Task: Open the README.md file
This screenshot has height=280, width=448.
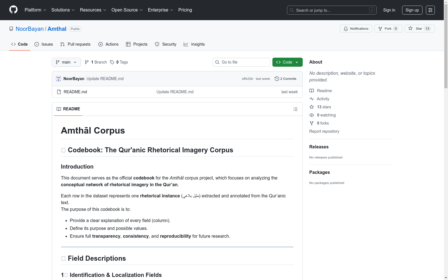Action: coord(75,92)
